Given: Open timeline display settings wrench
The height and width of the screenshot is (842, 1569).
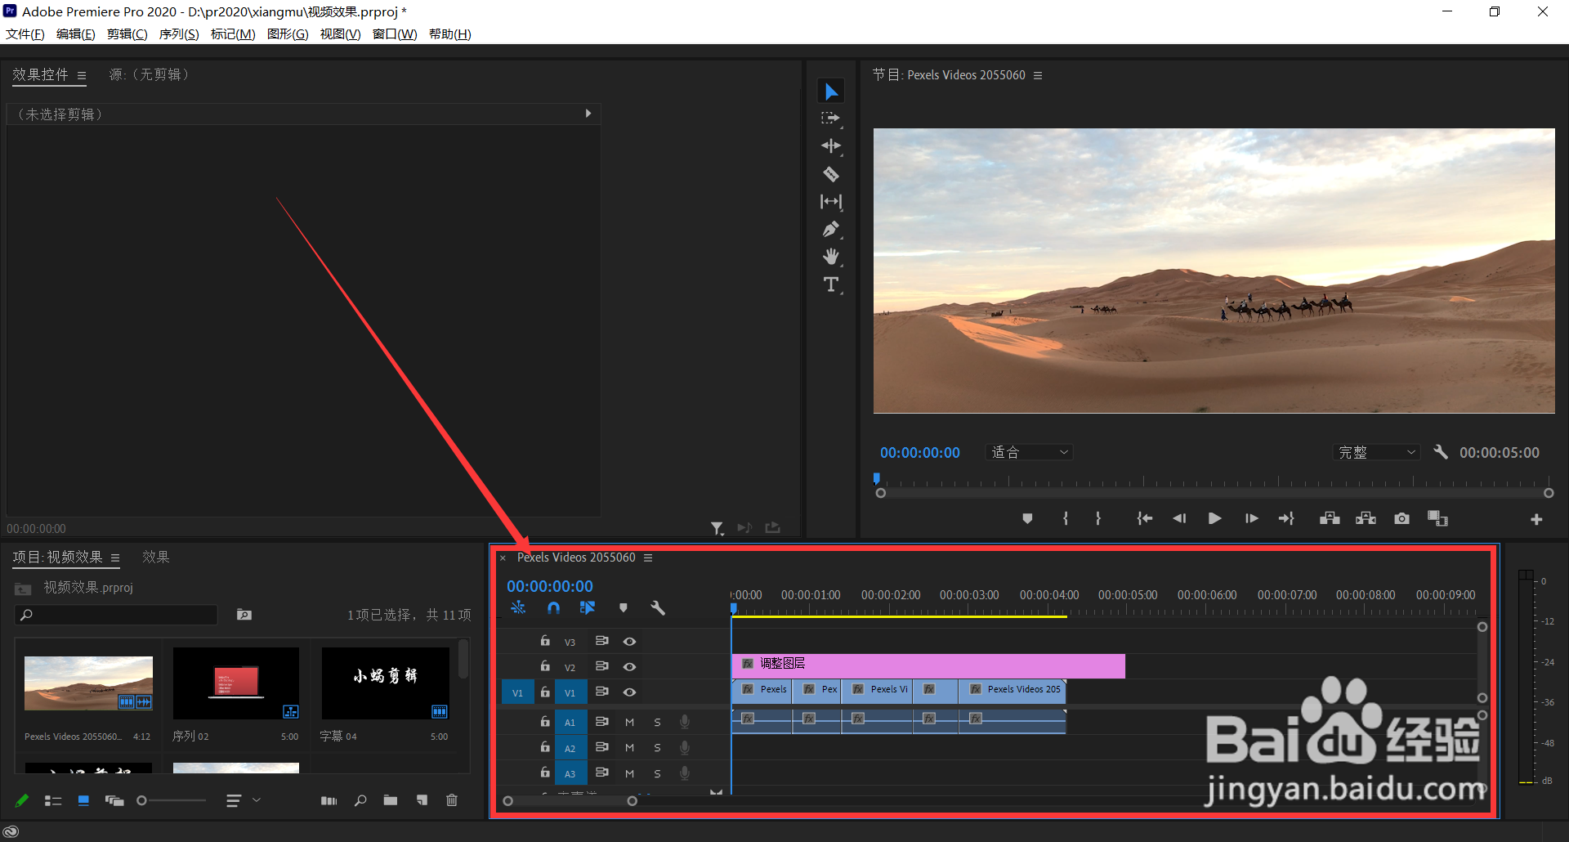Looking at the screenshot, I should 658,608.
